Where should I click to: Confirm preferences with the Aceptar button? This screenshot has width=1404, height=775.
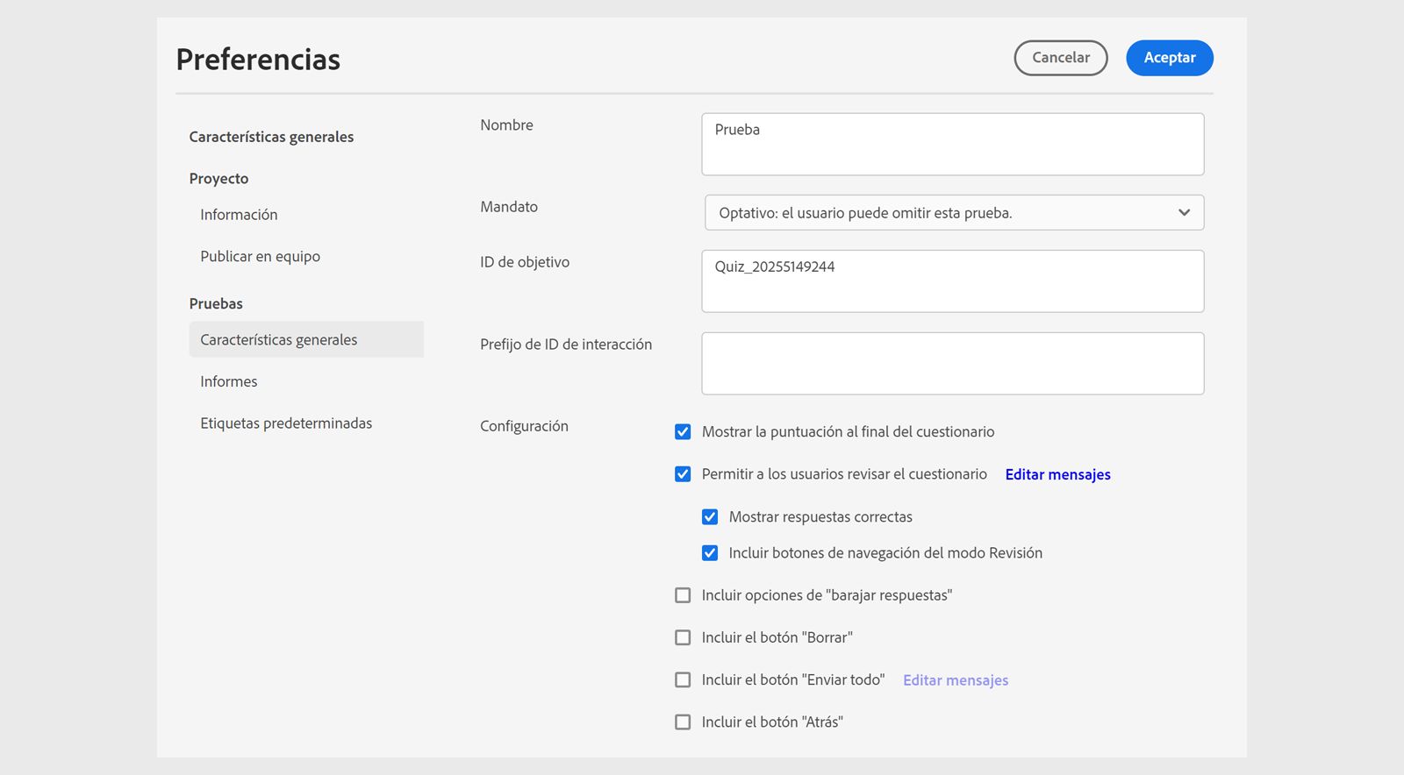[x=1169, y=58]
